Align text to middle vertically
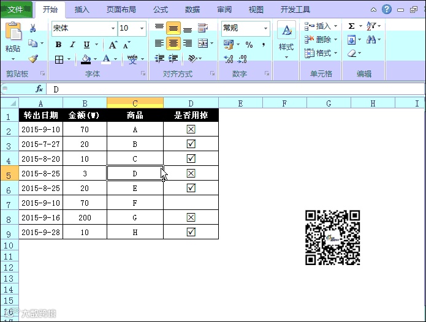This screenshot has width=426, height=322. [173, 28]
